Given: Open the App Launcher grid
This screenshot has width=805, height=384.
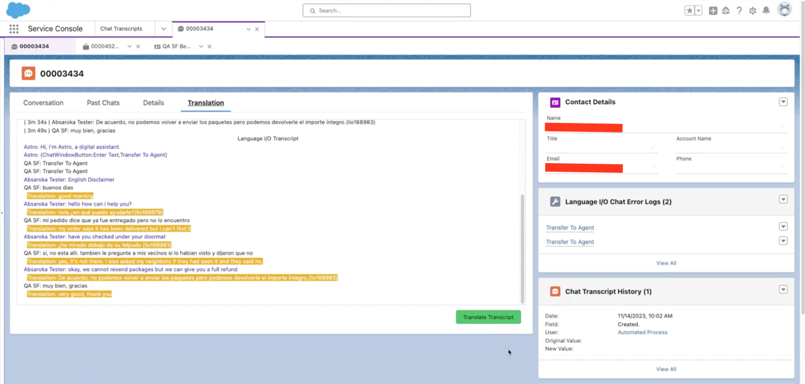Looking at the screenshot, I should (14, 29).
